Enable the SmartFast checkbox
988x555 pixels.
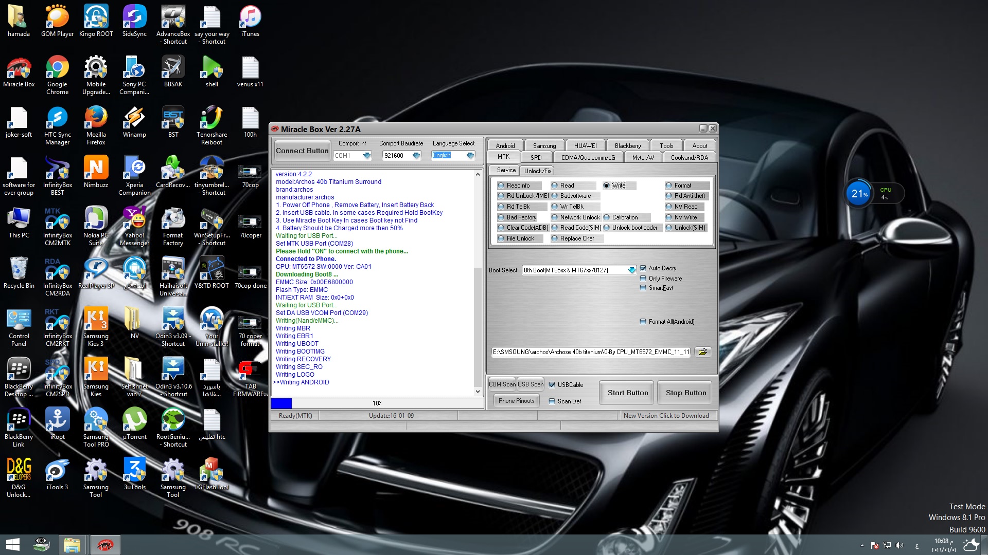pyautogui.click(x=643, y=288)
